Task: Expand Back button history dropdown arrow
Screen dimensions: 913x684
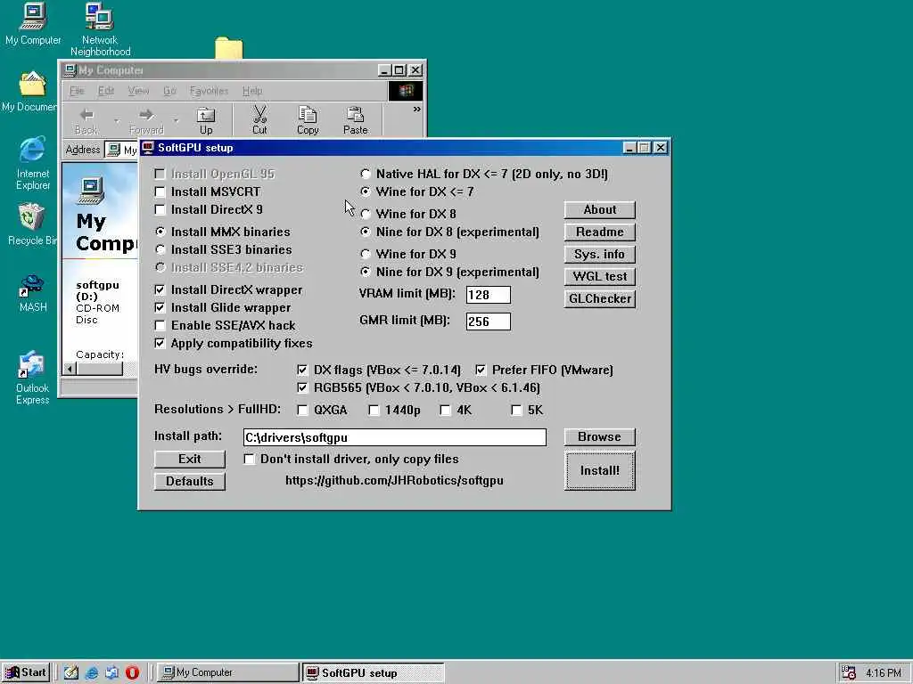Action: (x=117, y=120)
